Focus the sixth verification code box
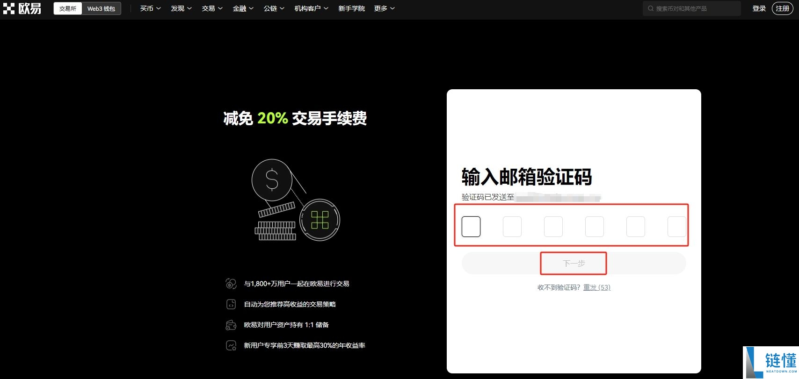 point(677,227)
